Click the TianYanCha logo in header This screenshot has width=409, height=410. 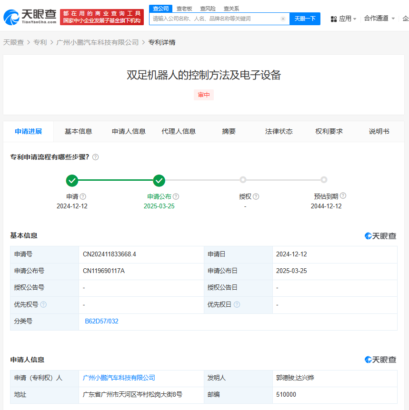(30, 17)
